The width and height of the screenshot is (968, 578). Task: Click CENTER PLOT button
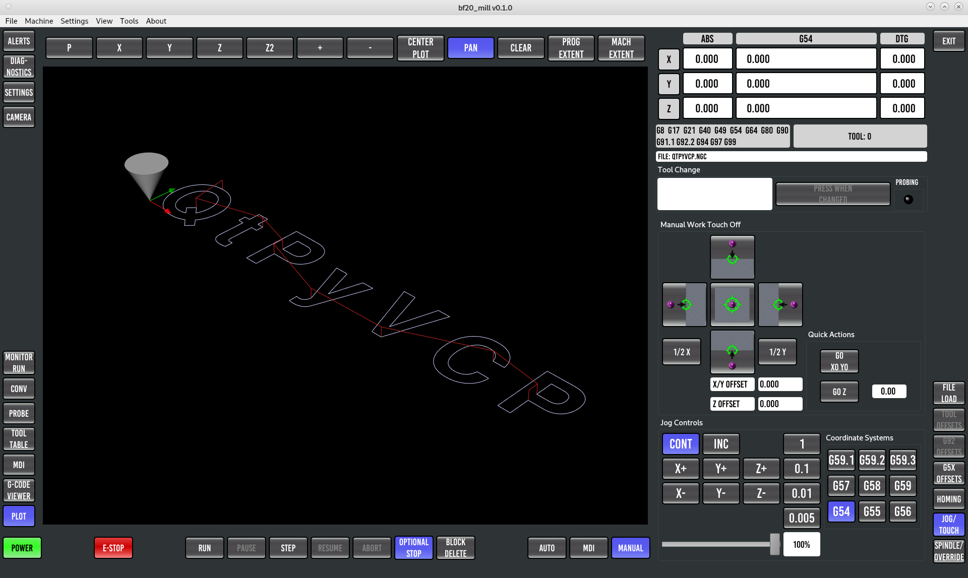420,48
